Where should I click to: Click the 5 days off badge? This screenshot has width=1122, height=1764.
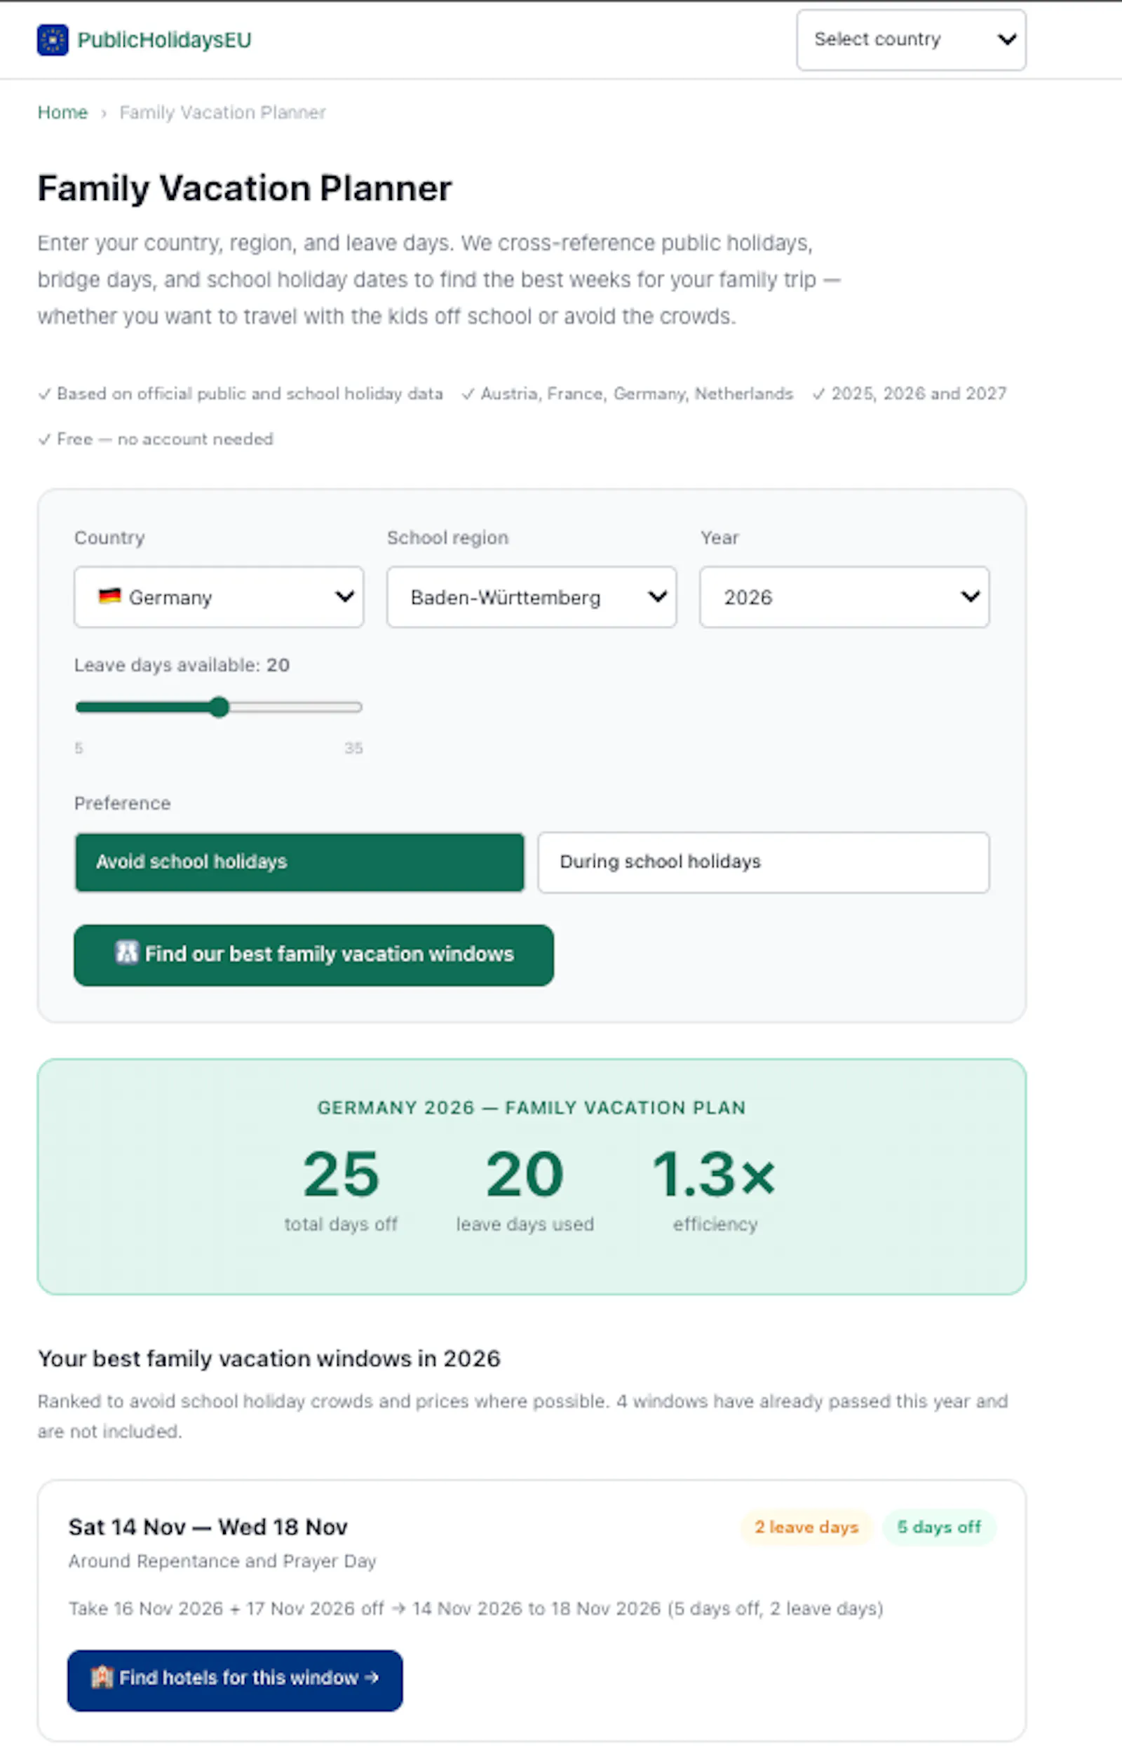coord(939,1528)
